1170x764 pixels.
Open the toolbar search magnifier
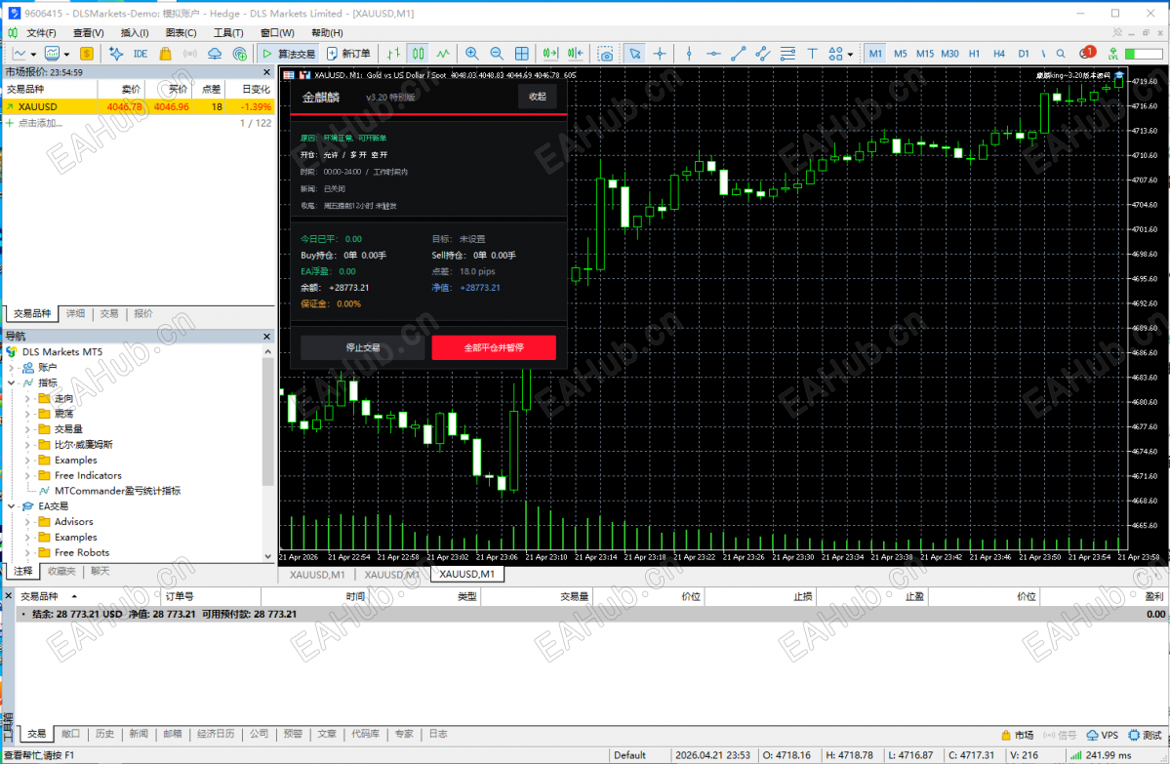point(1061,54)
